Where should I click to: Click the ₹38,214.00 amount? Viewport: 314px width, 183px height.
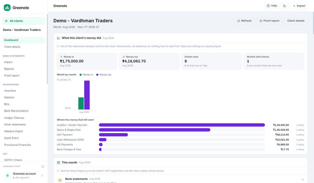click(x=282, y=135)
